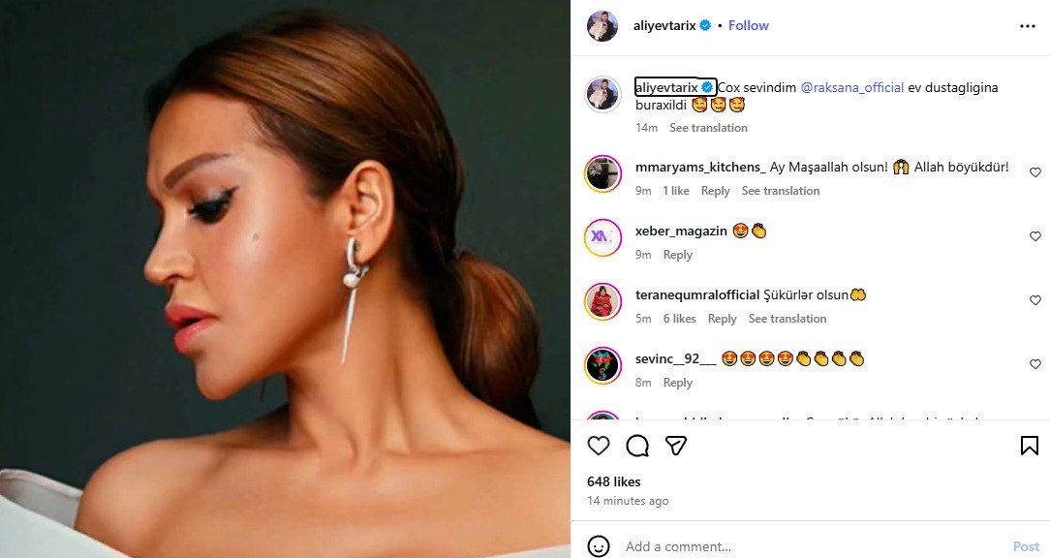Open the three-dot more options menu

click(1028, 26)
